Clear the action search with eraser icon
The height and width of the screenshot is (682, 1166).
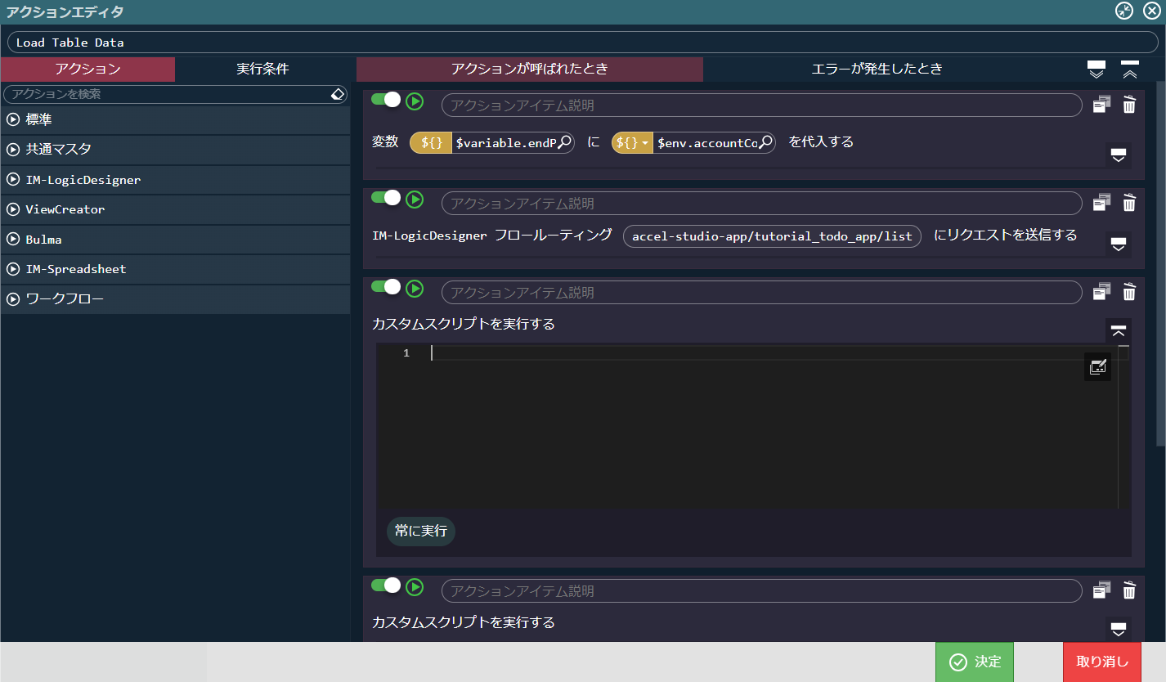click(x=338, y=94)
